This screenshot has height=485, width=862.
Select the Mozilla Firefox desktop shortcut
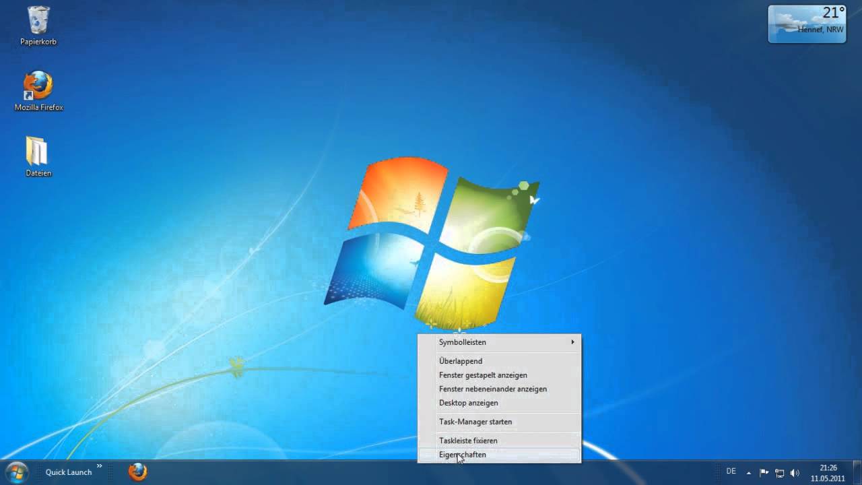tap(38, 91)
